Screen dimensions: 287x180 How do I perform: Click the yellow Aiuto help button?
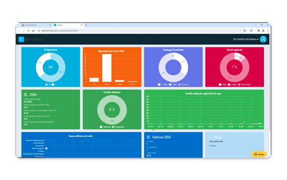tap(259, 155)
